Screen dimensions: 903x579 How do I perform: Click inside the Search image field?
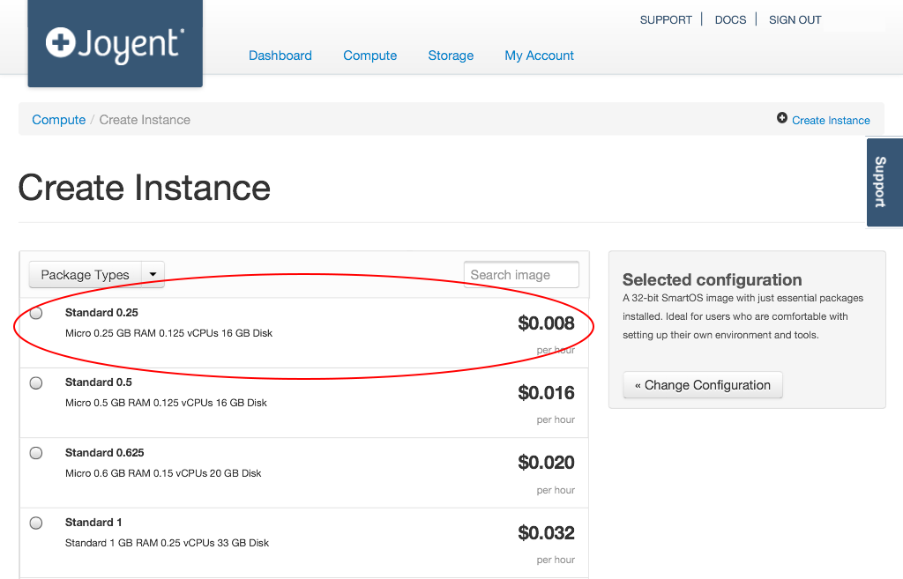(x=520, y=274)
